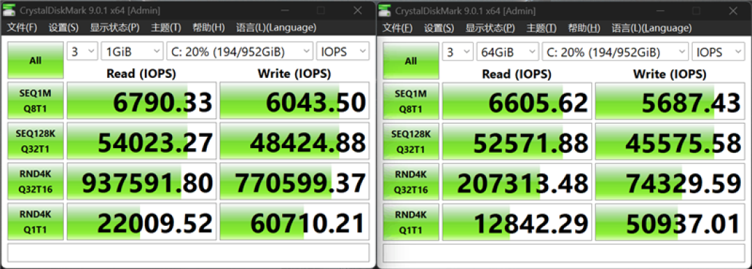Start SEQ128K Q32T1 test in right window
This screenshot has width=752, height=269.
(x=411, y=141)
